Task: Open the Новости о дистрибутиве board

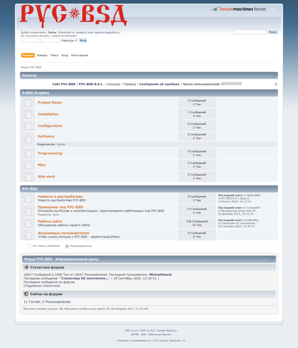Action: (x=60, y=197)
